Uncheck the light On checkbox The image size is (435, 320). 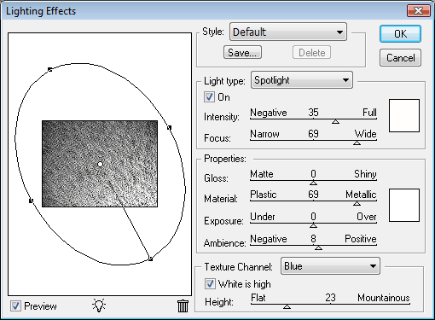[209, 97]
